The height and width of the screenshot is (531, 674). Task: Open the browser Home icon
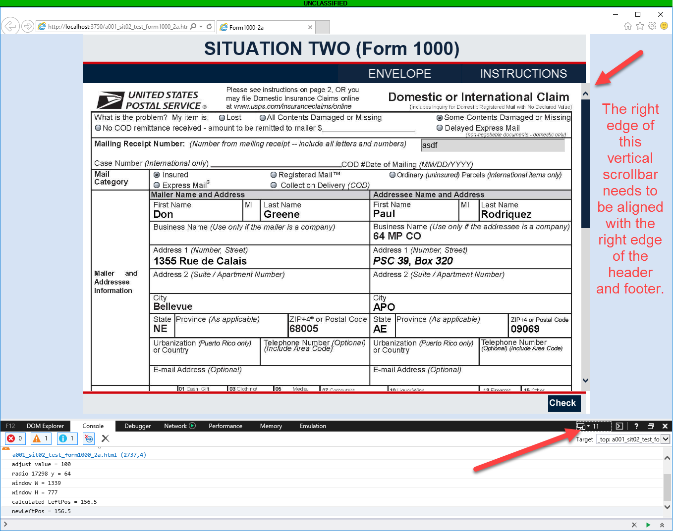[628, 26]
